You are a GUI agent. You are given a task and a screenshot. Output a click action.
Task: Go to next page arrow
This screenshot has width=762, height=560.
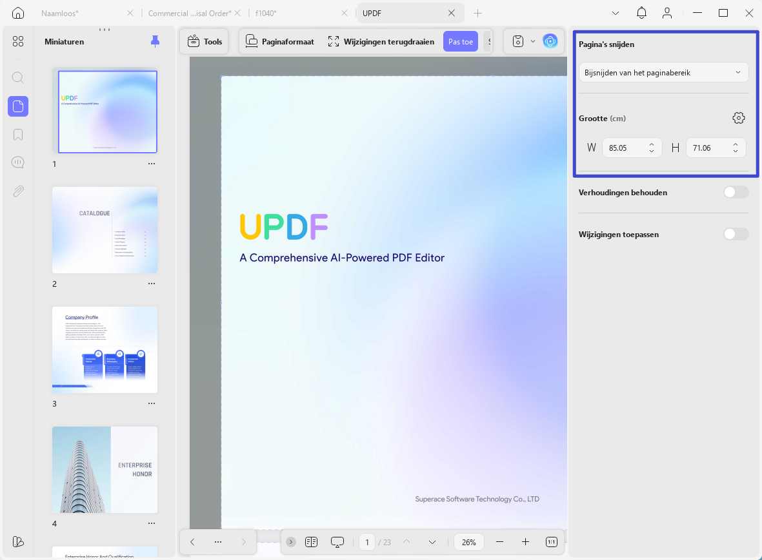(432, 542)
